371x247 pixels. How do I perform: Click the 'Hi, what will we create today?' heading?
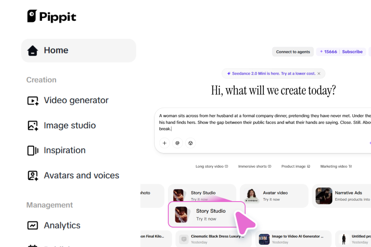(x=273, y=90)
